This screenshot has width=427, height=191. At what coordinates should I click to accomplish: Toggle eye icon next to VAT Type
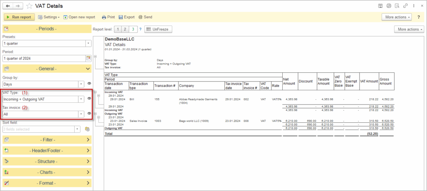pyautogui.click(x=89, y=99)
